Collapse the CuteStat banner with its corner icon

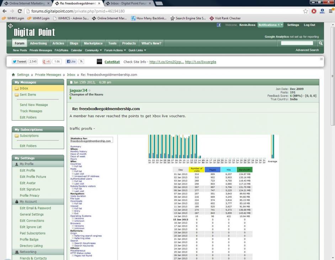(x=321, y=59)
